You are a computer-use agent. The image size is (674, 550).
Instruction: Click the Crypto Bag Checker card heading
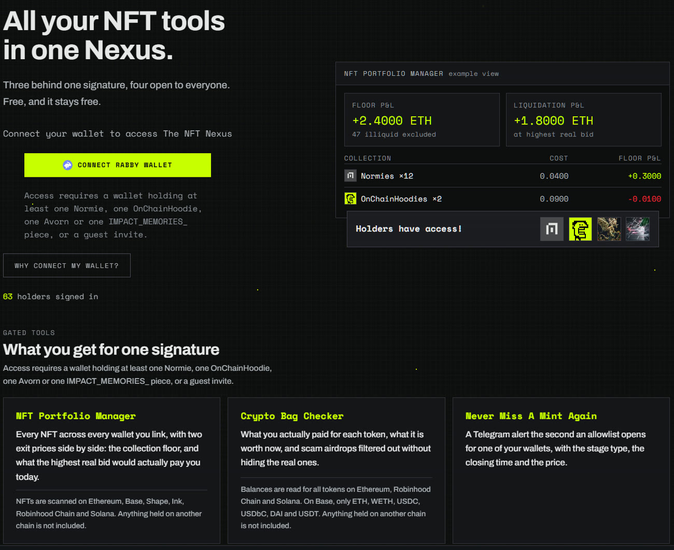point(292,416)
